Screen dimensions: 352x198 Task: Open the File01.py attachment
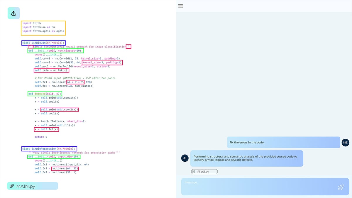tap(204, 172)
